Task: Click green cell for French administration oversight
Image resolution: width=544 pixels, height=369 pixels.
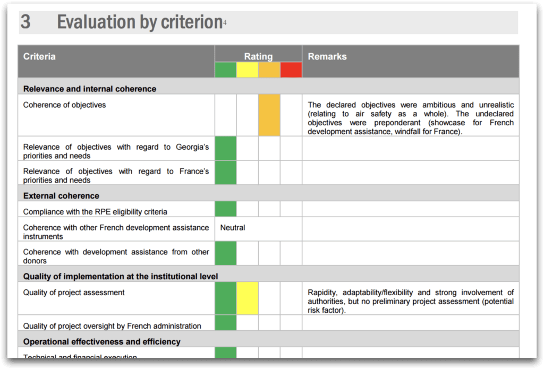Action: pos(225,323)
